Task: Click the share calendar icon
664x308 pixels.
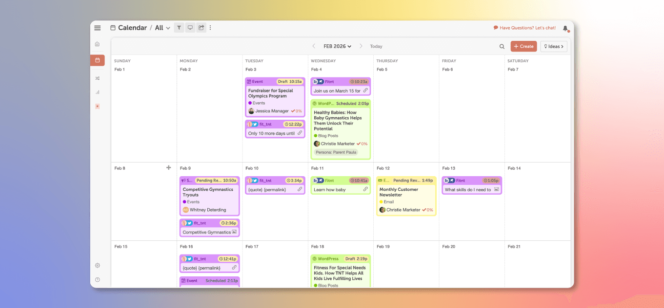Action: tap(201, 28)
